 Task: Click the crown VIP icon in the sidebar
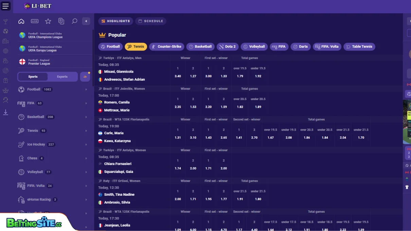pyautogui.click(x=5, y=90)
